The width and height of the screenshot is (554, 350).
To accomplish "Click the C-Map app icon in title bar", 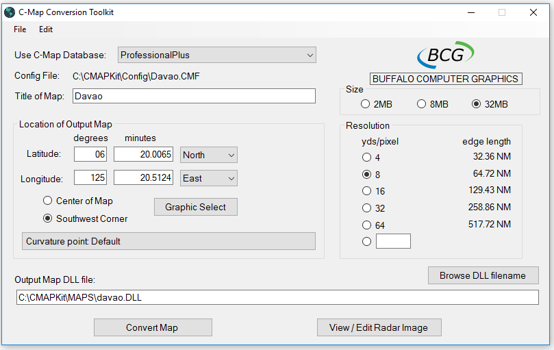I will point(10,12).
